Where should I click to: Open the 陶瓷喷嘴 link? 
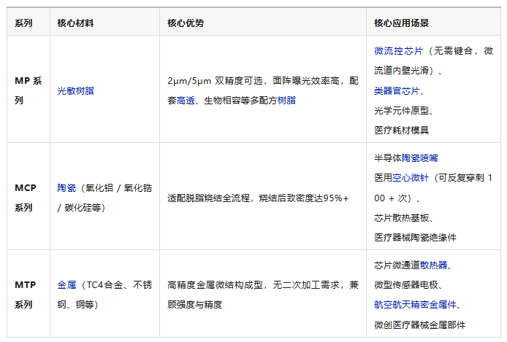coord(419,158)
